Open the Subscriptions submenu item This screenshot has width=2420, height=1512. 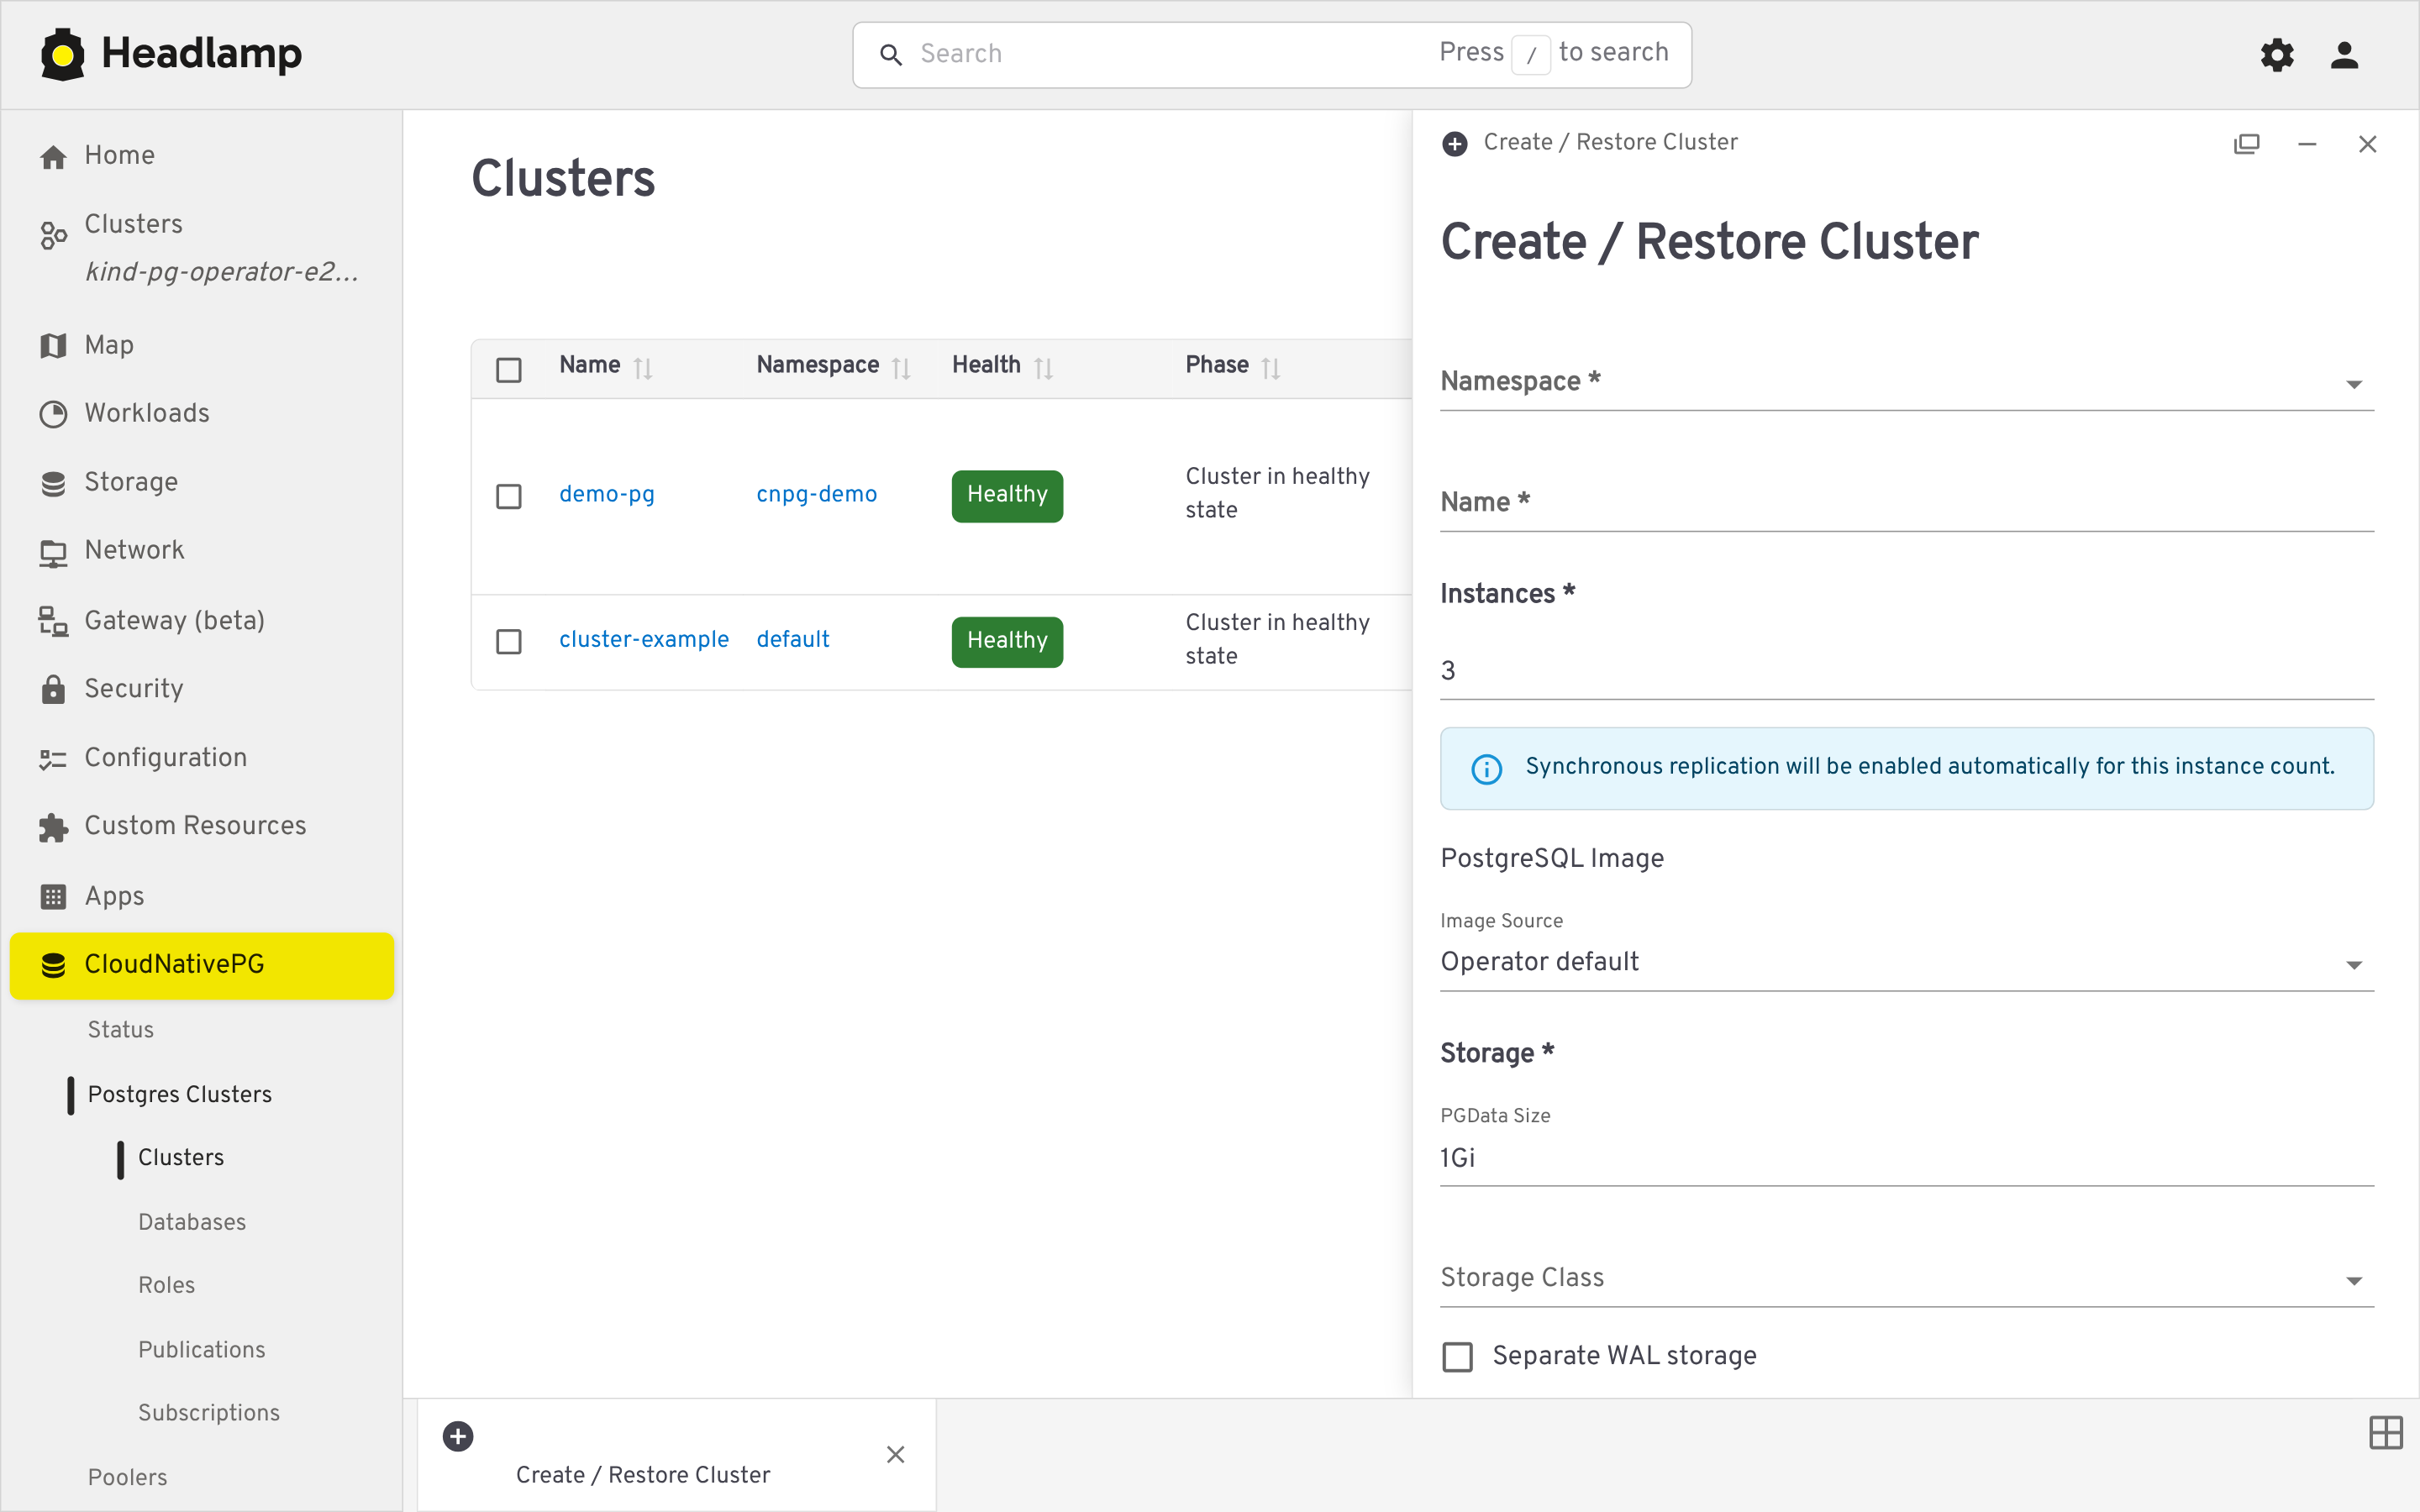[x=208, y=1413]
